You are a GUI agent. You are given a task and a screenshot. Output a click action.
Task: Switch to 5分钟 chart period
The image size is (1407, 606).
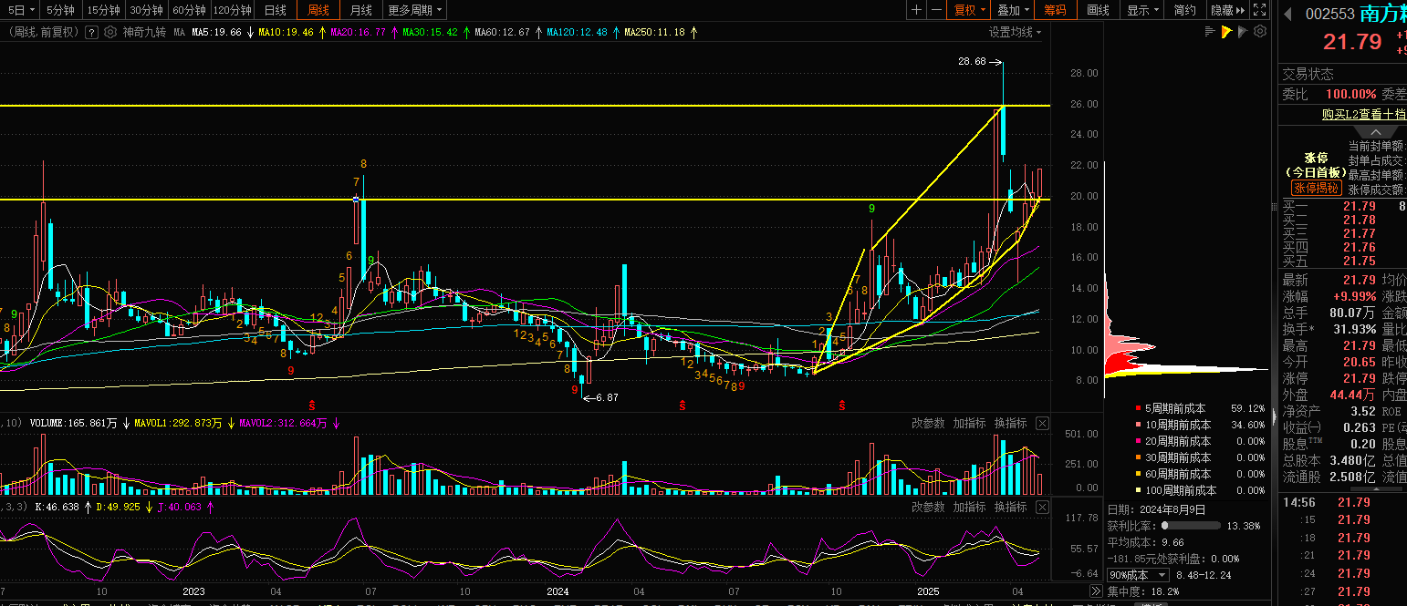(60, 10)
